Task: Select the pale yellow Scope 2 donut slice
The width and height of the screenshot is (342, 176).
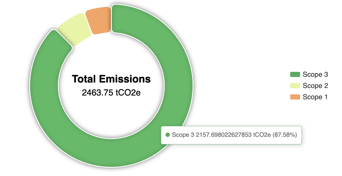Action: coord(74,29)
